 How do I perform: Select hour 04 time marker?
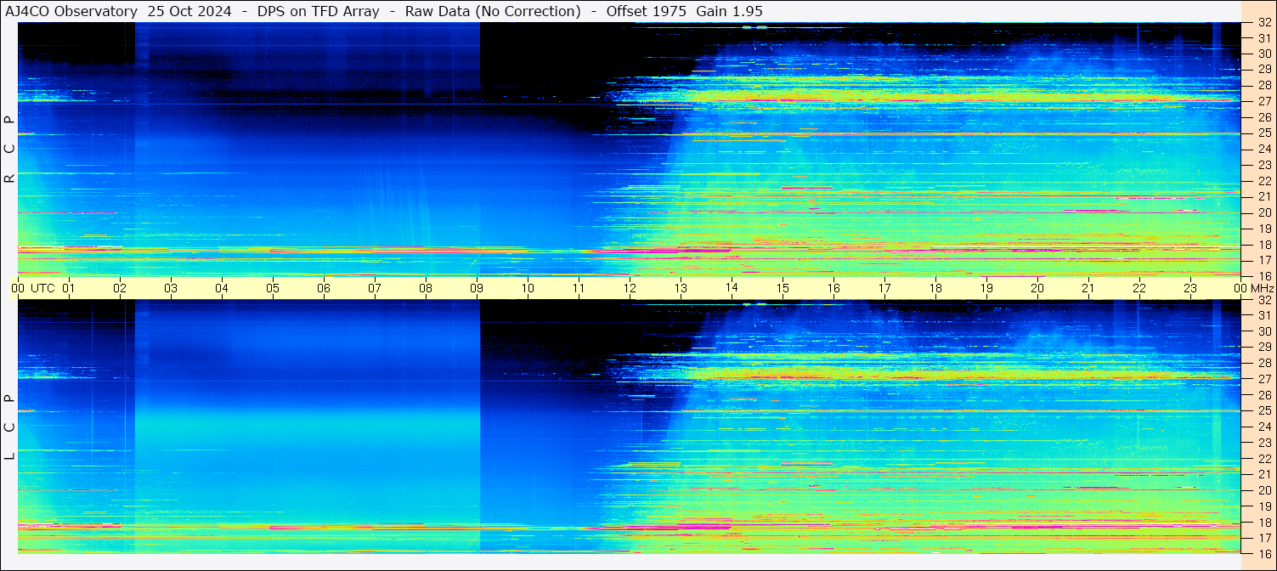pos(222,288)
